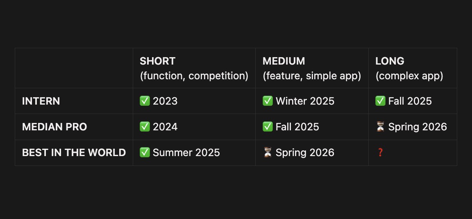
Task: Click the "Winter 2025" cell text
Action: pyautogui.click(x=305, y=101)
